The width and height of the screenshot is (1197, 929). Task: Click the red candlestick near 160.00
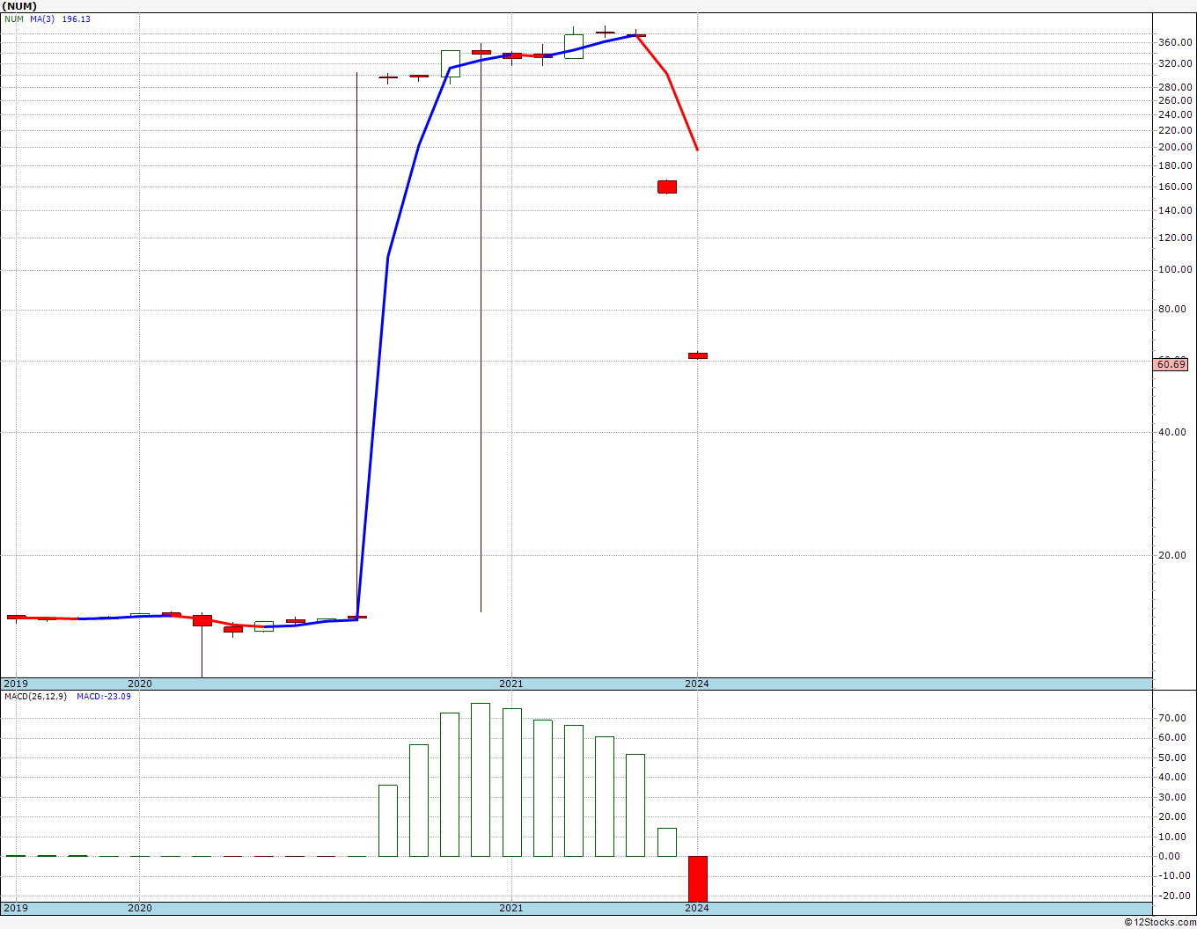click(667, 187)
